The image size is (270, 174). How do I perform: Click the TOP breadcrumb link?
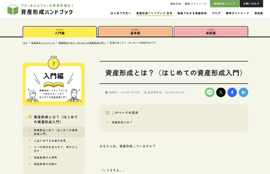(25, 43)
